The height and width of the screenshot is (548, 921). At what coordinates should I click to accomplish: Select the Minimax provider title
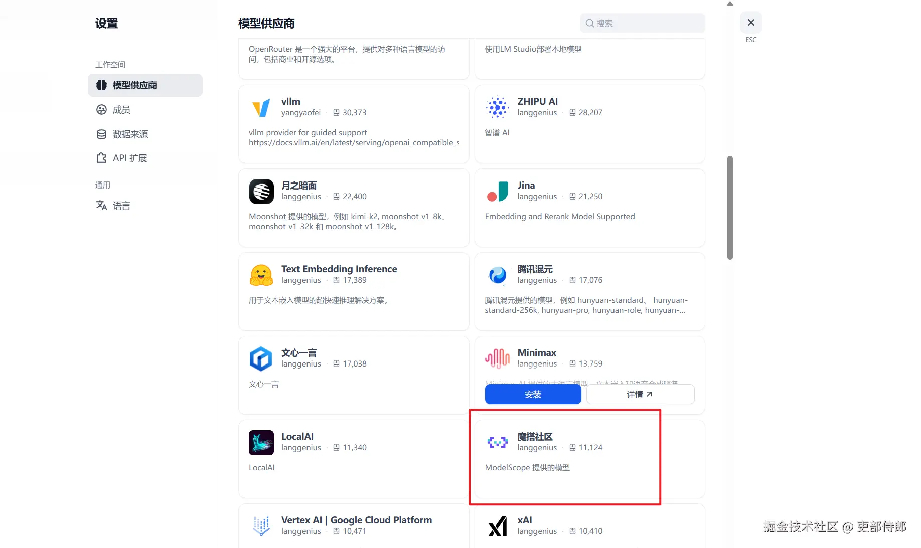(x=537, y=353)
